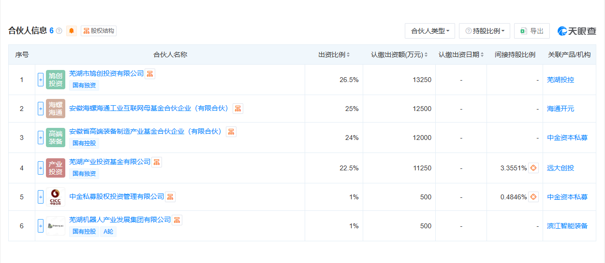This screenshot has height=263, width=605.
Task: Click the 鸠创投资 green logo tile
Action: tap(56, 80)
